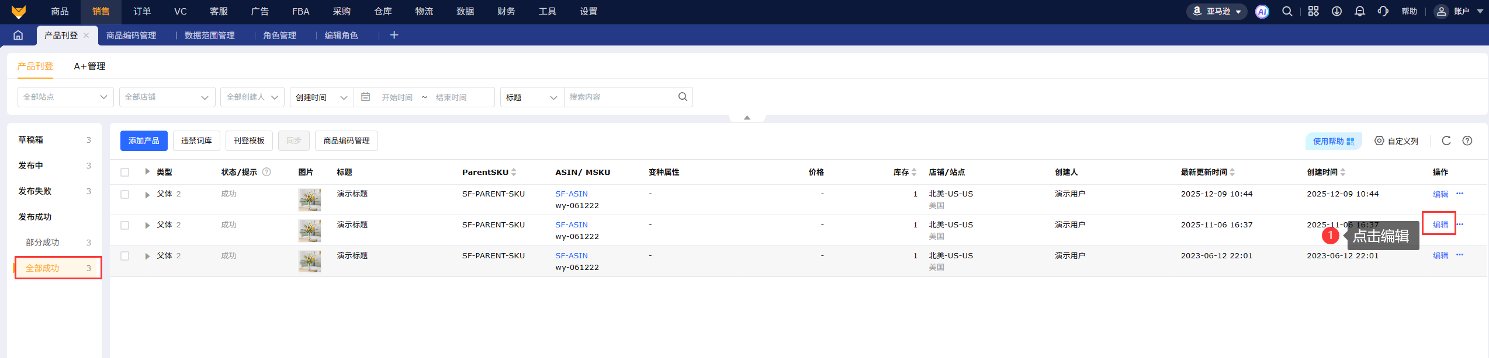Image resolution: width=1489 pixels, height=358 pixels.
Task: Click the table help question icon
Action: coord(1467,141)
